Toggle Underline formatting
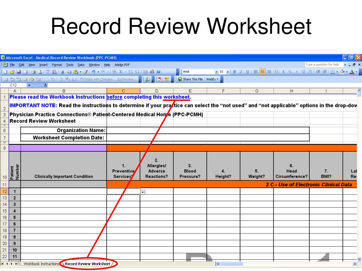This screenshot has width=362, height=271. click(x=247, y=72)
